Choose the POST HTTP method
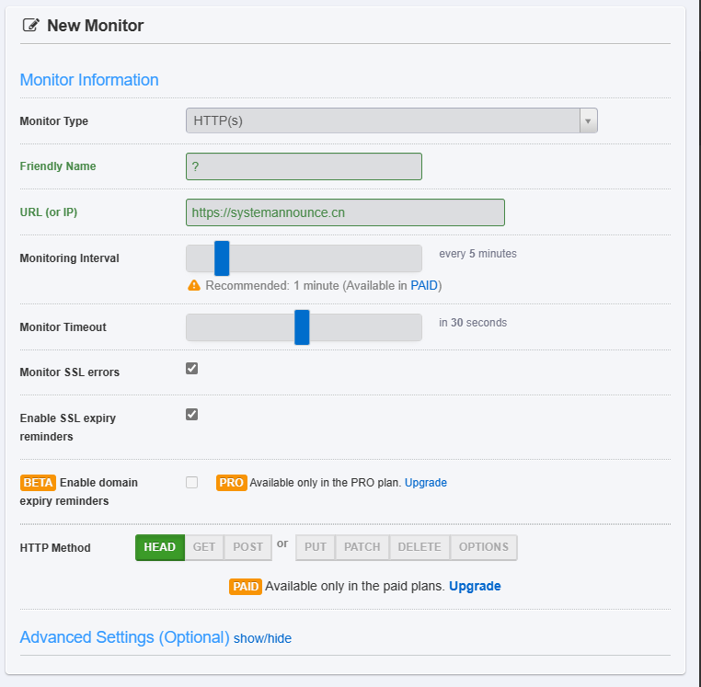This screenshot has height=687, width=701. click(247, 547)
